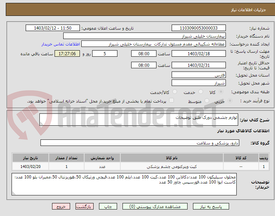This screenshot has width=275, height=216.
Task: Click the پاسخ به نیاز button
Action: coord(211,206)
